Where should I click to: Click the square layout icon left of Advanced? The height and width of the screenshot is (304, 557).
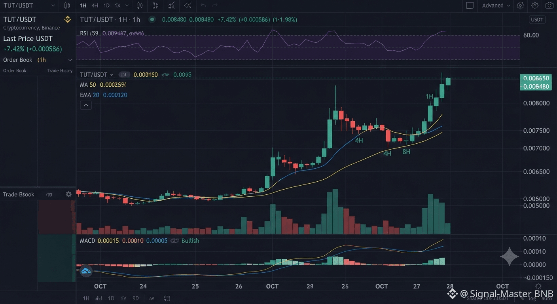[x=470, y=6]
